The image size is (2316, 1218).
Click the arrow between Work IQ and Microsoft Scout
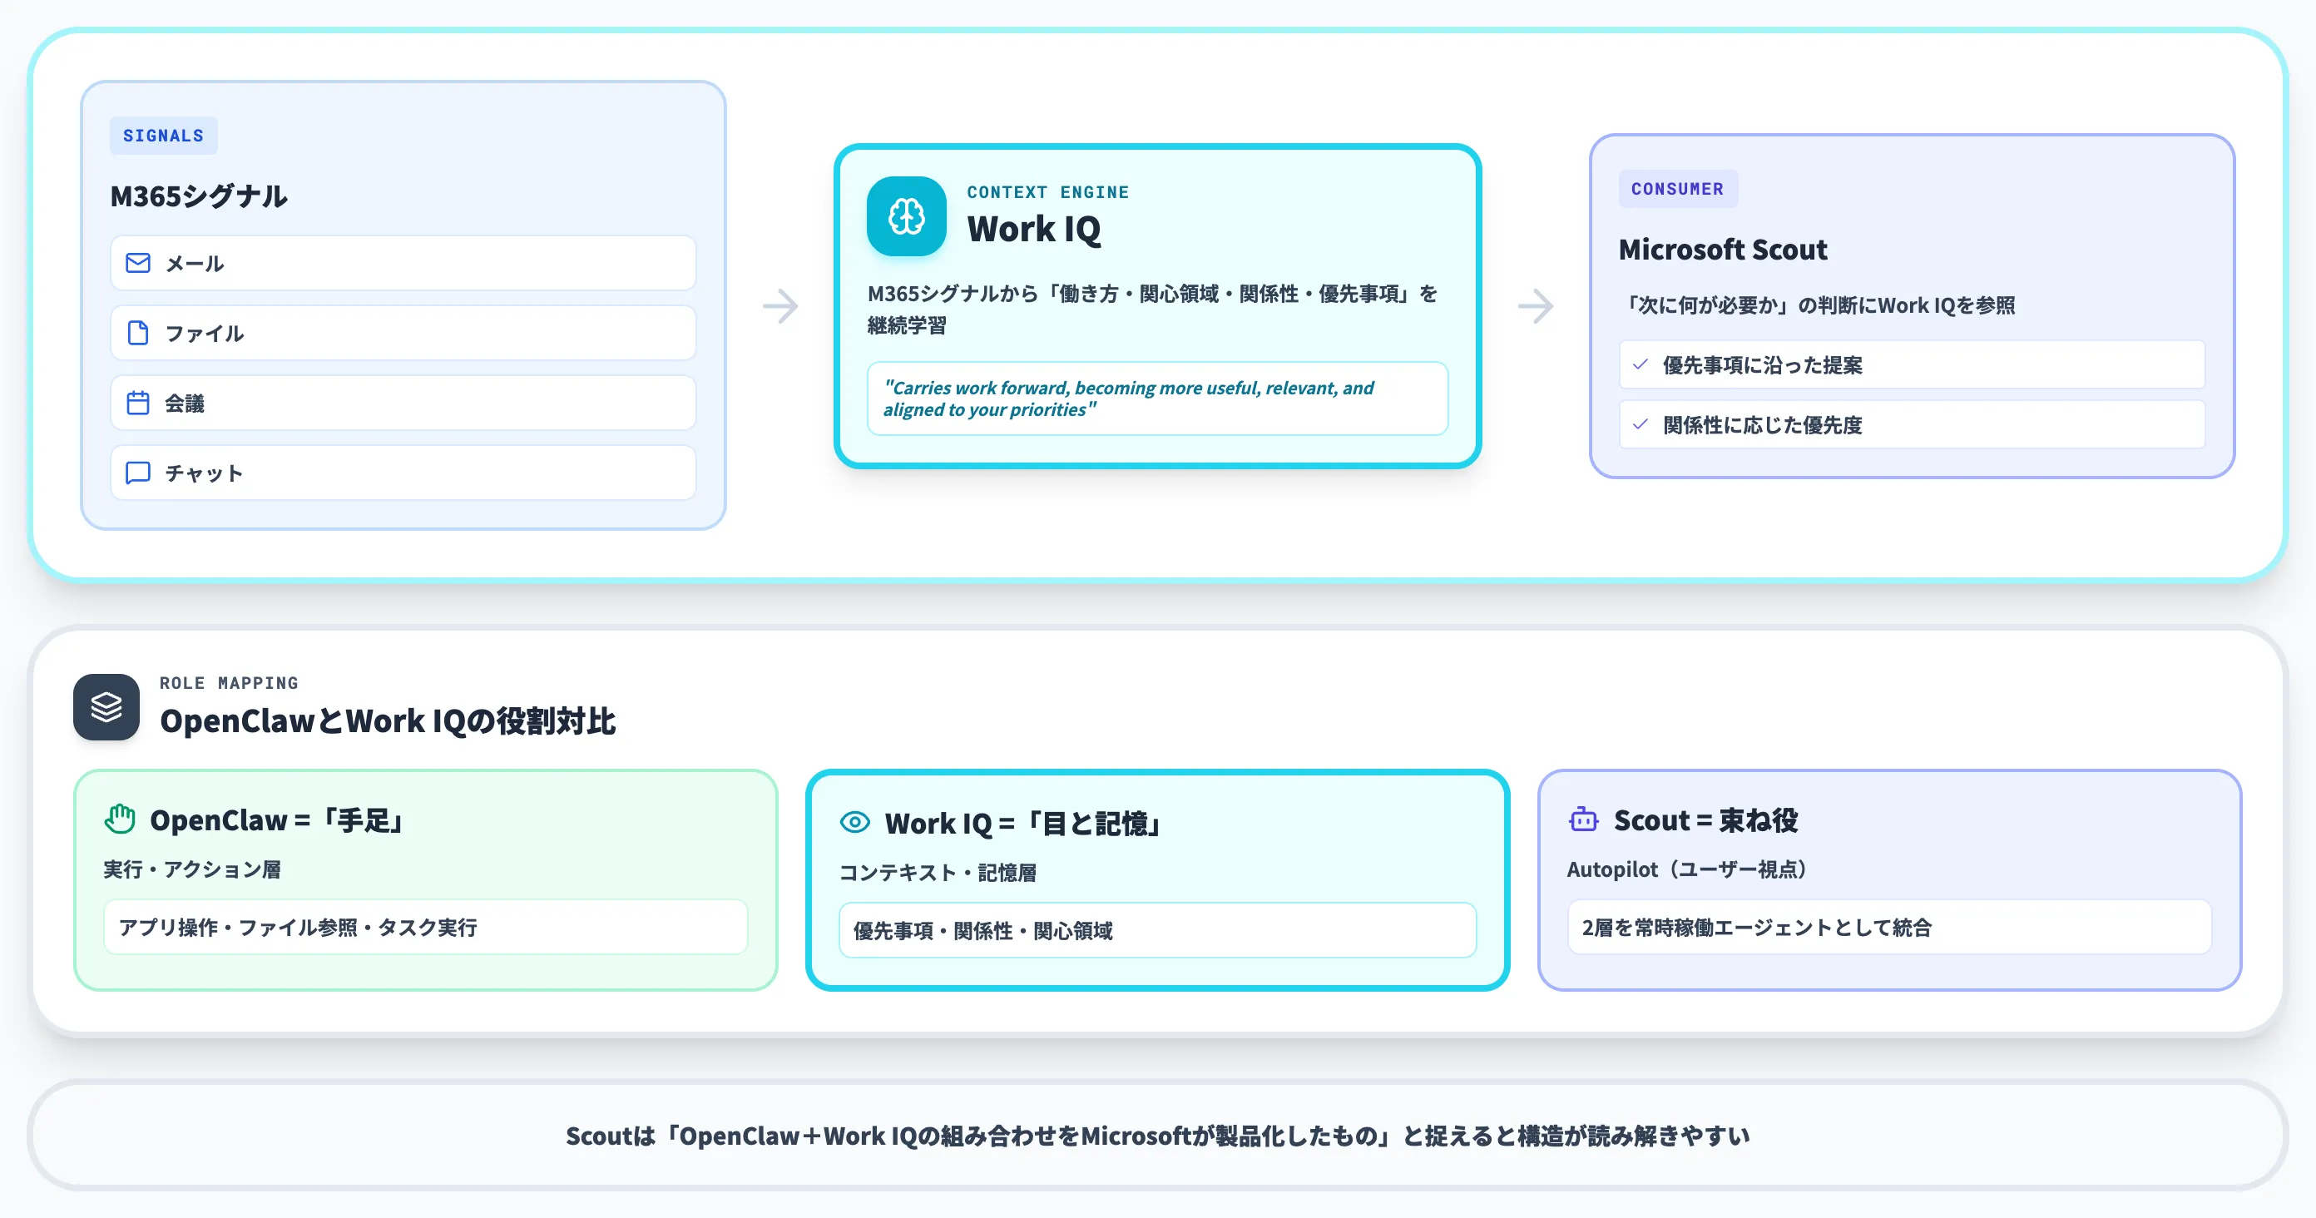point(1535,305)
